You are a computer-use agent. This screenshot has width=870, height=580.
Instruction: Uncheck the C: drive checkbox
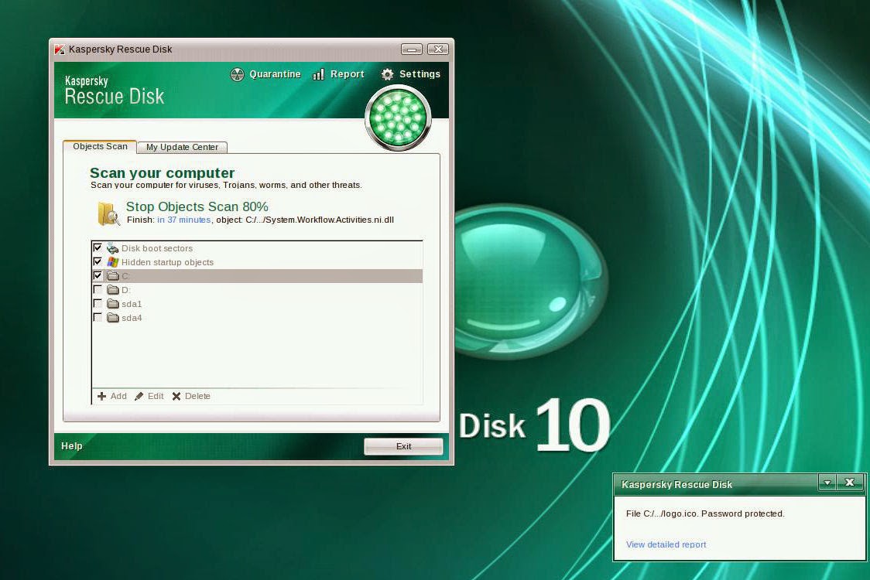[x=98, y=275]
